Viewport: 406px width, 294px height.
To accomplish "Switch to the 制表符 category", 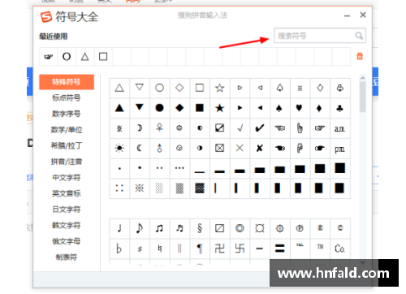I will coord(67,257).
